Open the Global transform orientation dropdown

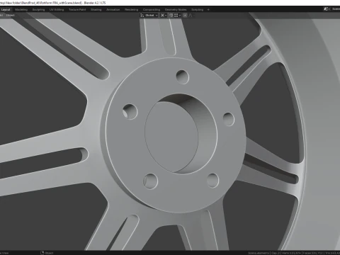[149, 16]
